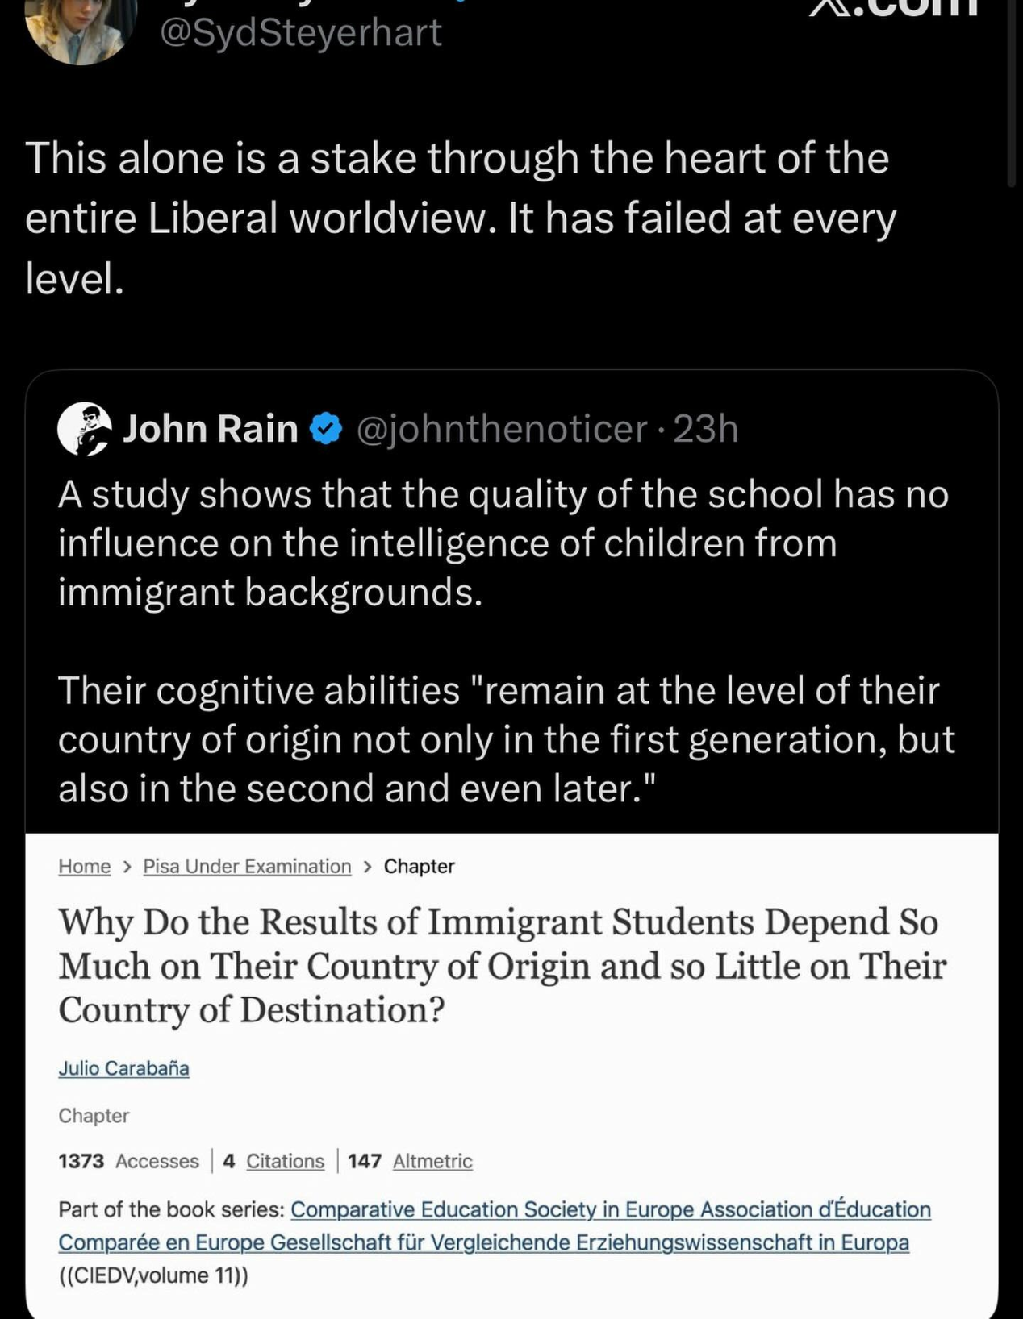This screenshot has height=1319, width=1023.
Task: Click the scrollbar on the right edge
Action: coord(1012,93)
